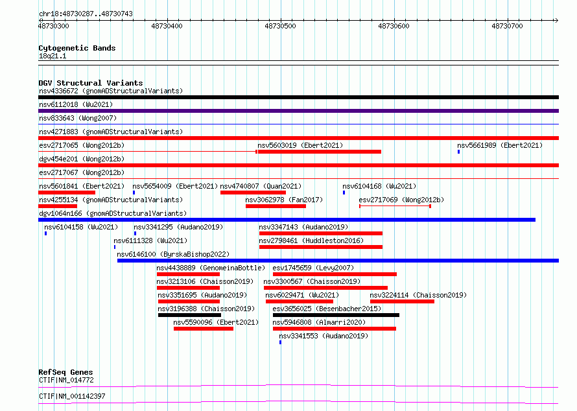Select the dgv454e201 (Wong2012b) label

coord(82,159)
